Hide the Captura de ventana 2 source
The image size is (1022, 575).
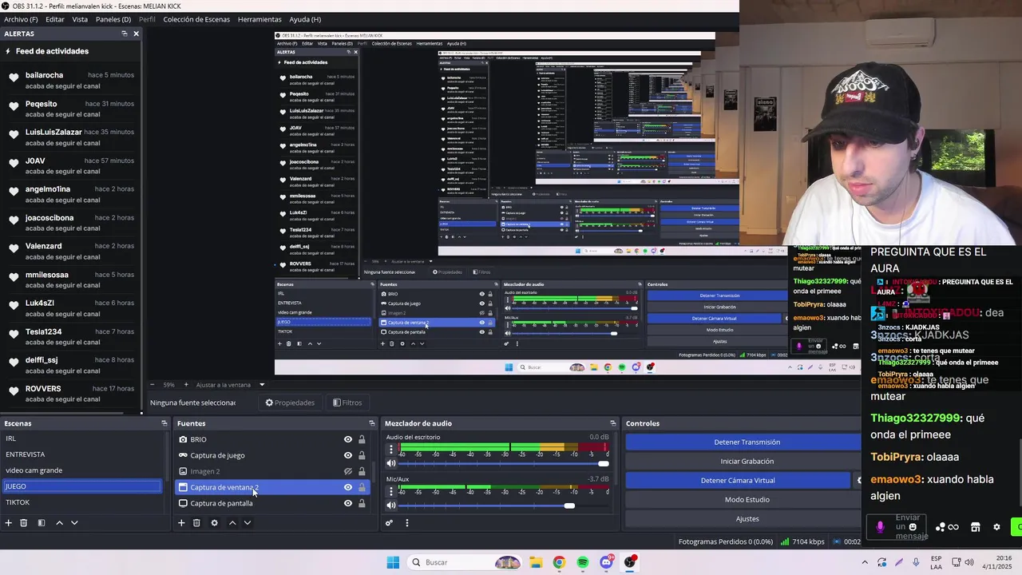tap(348, 487)
